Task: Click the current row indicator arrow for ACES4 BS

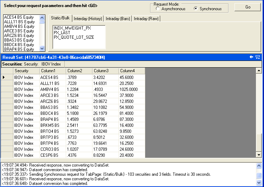Action: [x=4, y=77]
